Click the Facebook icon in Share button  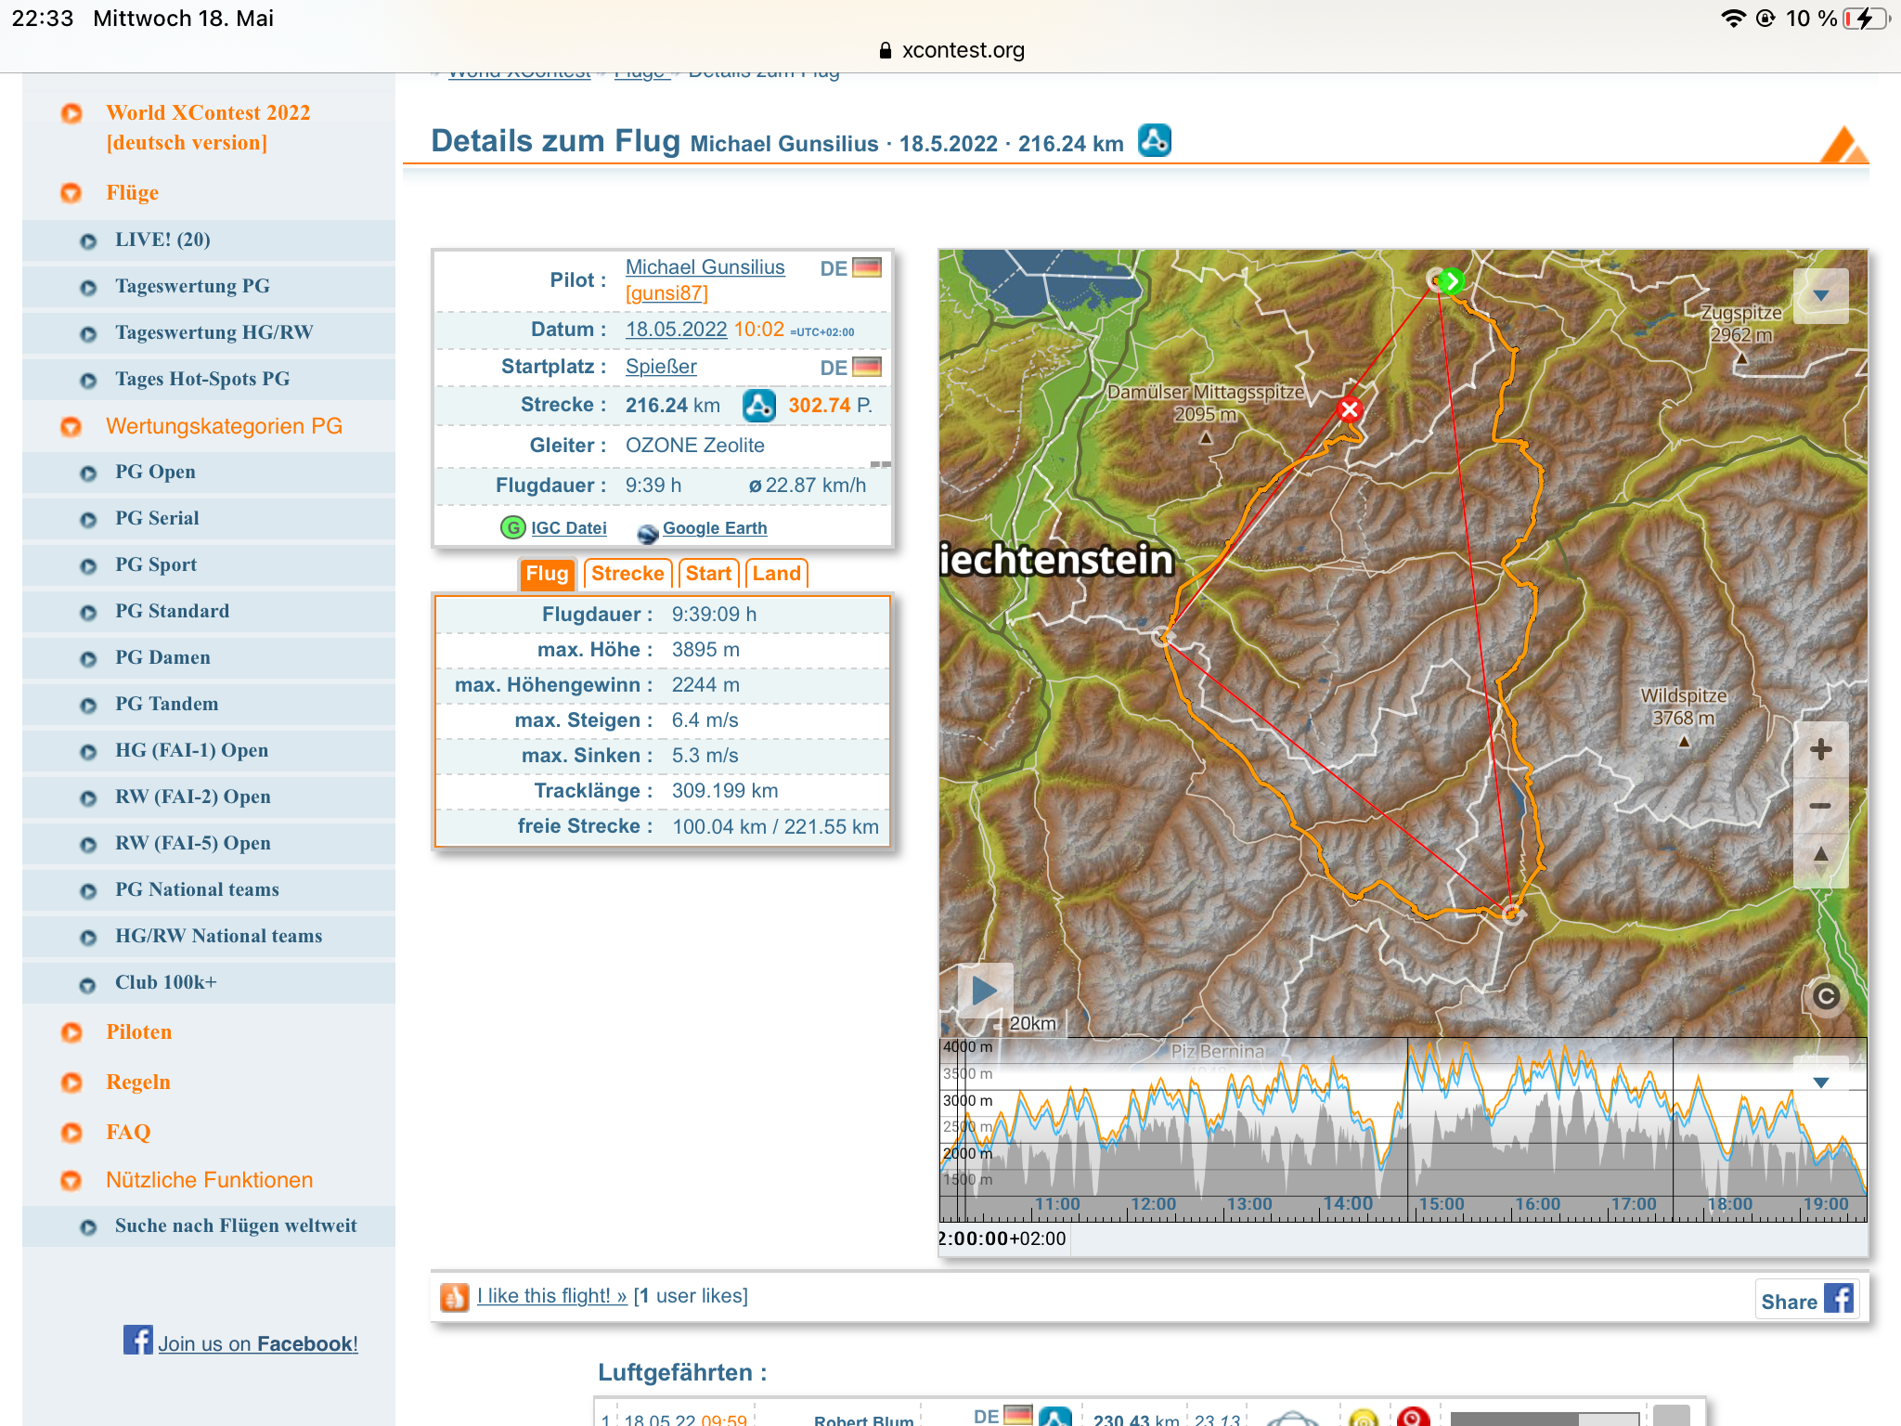point(1838,1298)
